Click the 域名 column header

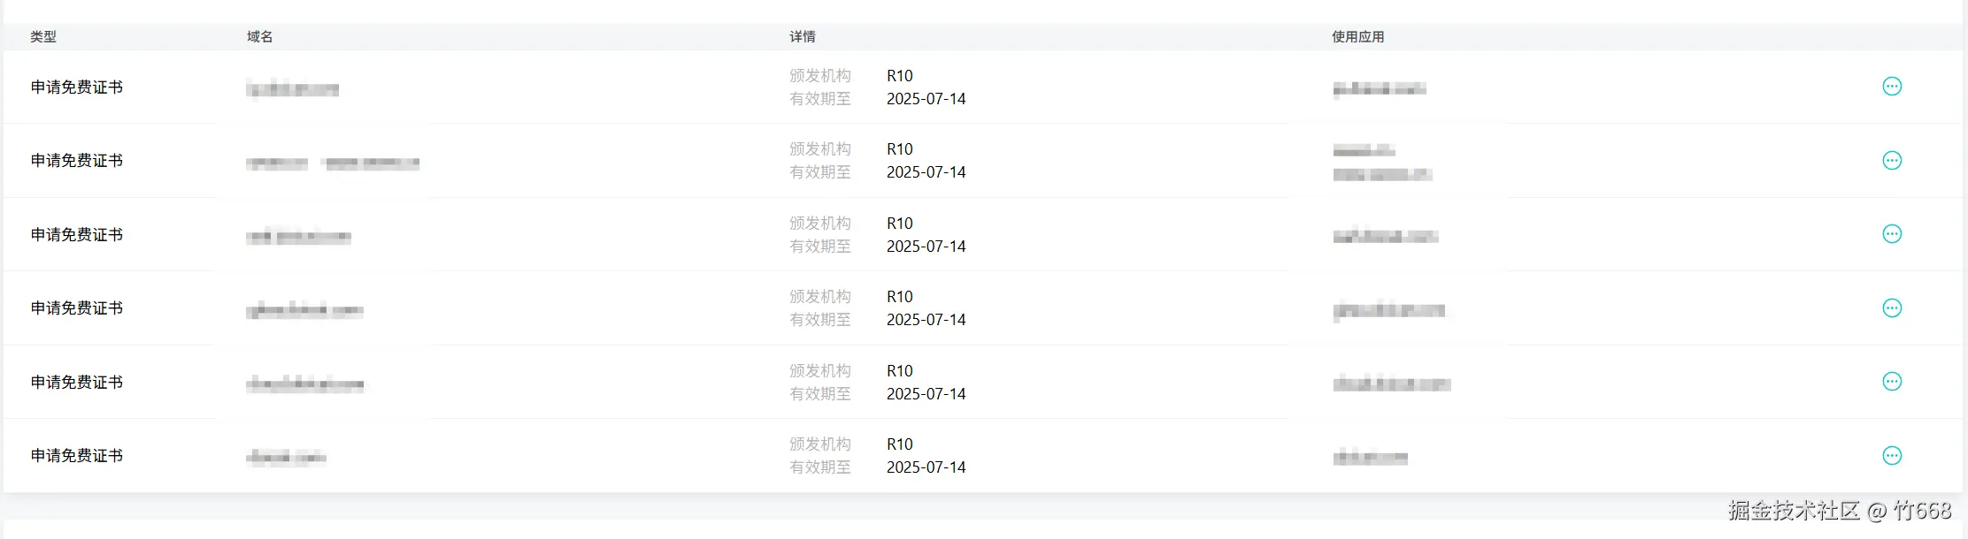tap(259, 37)
